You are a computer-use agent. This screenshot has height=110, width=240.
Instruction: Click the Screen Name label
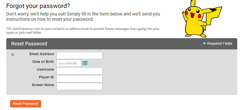(x=43, y=85)
